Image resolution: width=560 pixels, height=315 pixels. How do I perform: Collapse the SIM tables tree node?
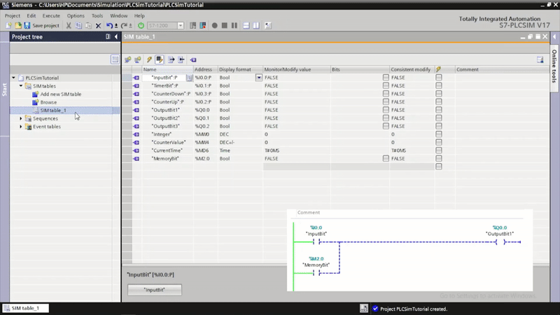point(21,86)
